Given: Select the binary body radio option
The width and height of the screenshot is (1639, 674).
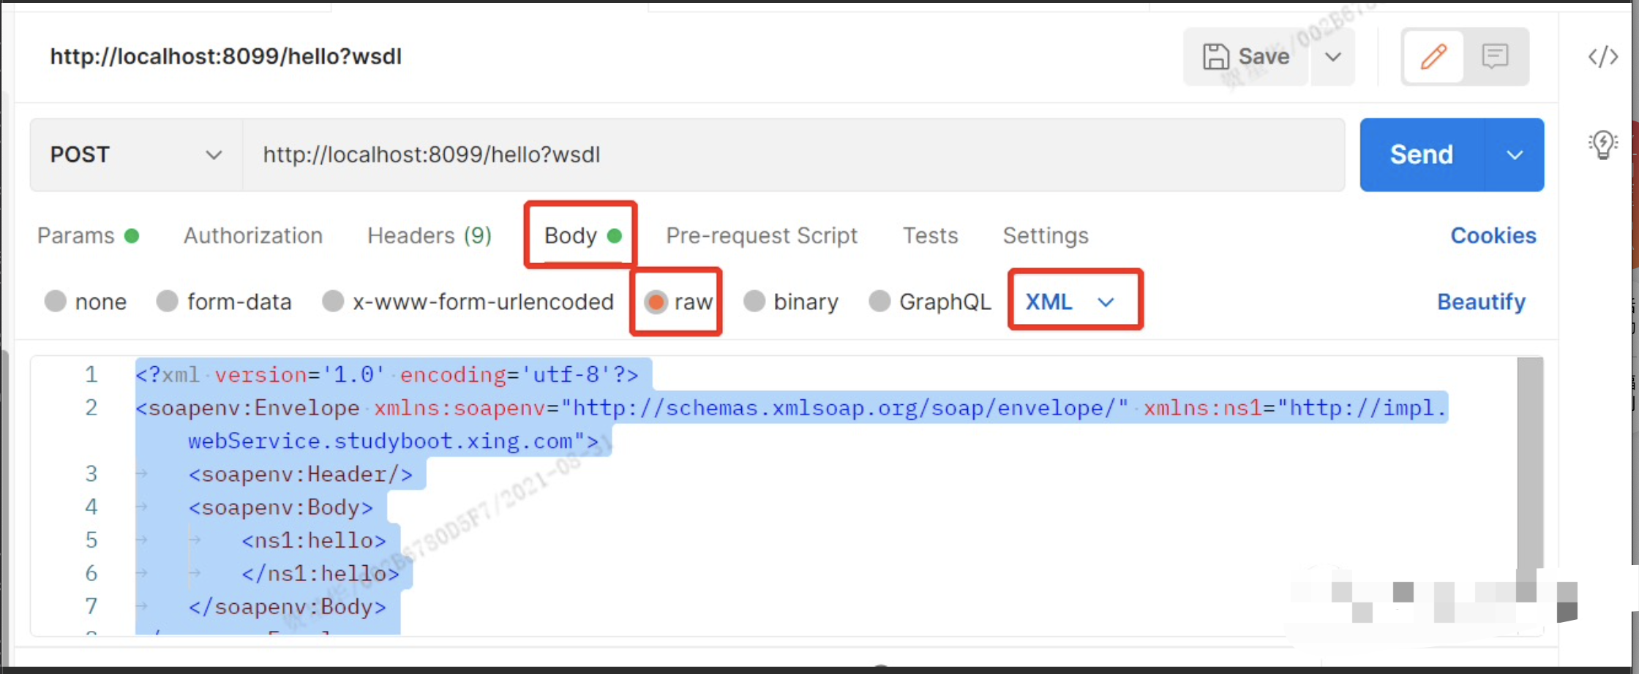Looking at the screenshot, I should pyautogui.click(x=754, y=302).
